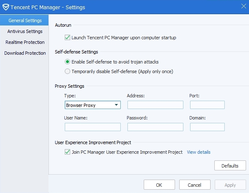The image size is (249, 193).
Task: Uncheck Launch Tencent PC Manager upon startup
Action: point(67,38)
